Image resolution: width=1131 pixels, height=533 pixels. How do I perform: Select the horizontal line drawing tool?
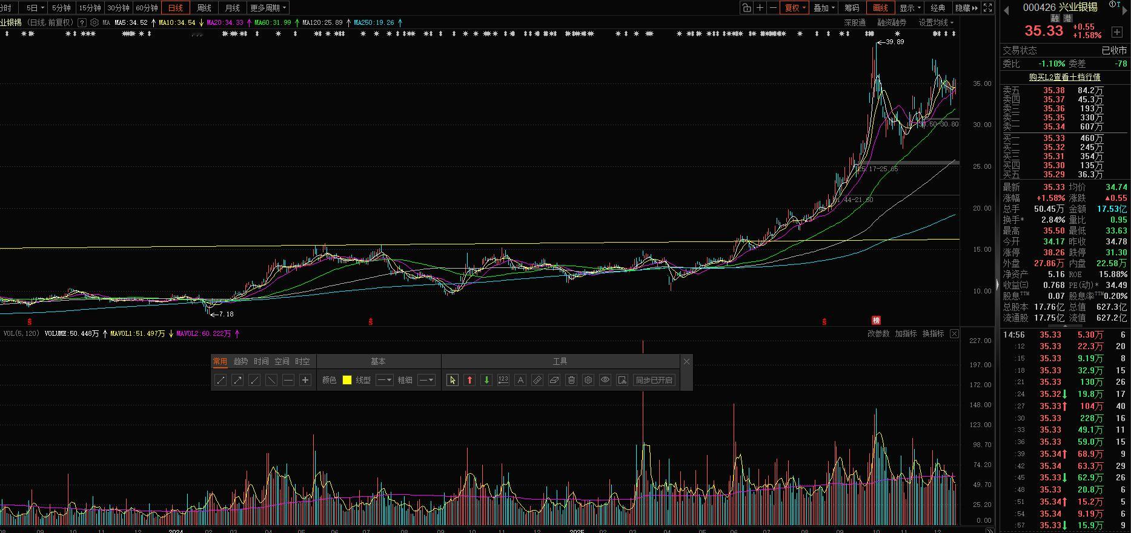[288, 380]
